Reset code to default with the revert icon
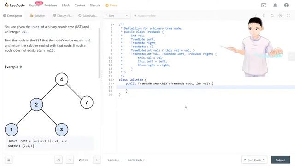295x166 pixels. 272,15
